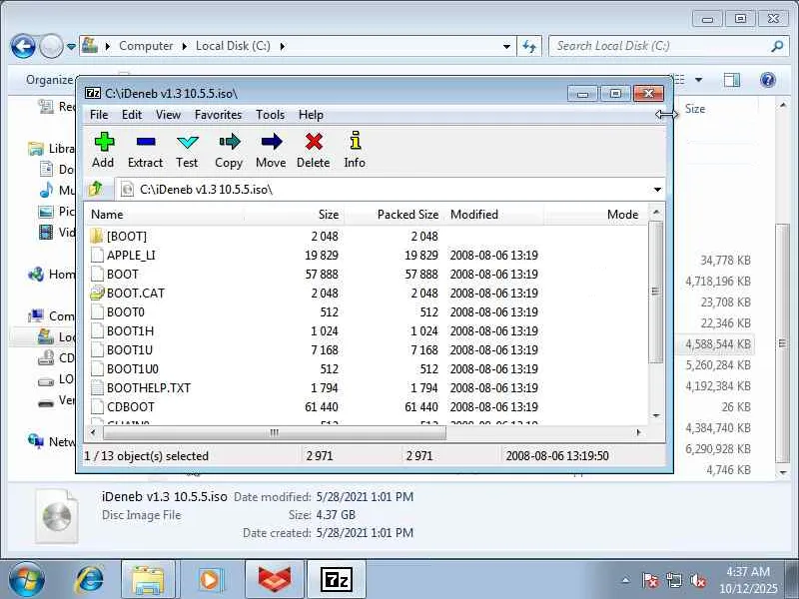This screenshot has width=799, height=599.
Task: Open Explorer address bar history dropdown
Action: point(506,46)
